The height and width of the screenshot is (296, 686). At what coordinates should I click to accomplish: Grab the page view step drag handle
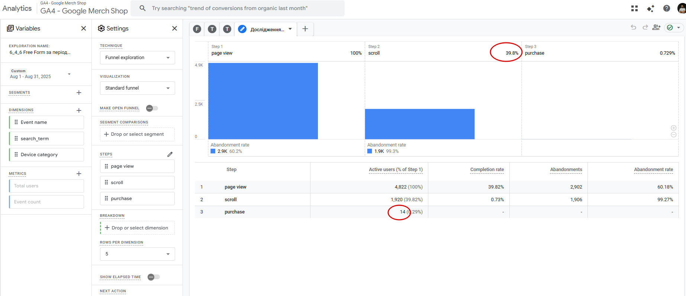[106, 166]
